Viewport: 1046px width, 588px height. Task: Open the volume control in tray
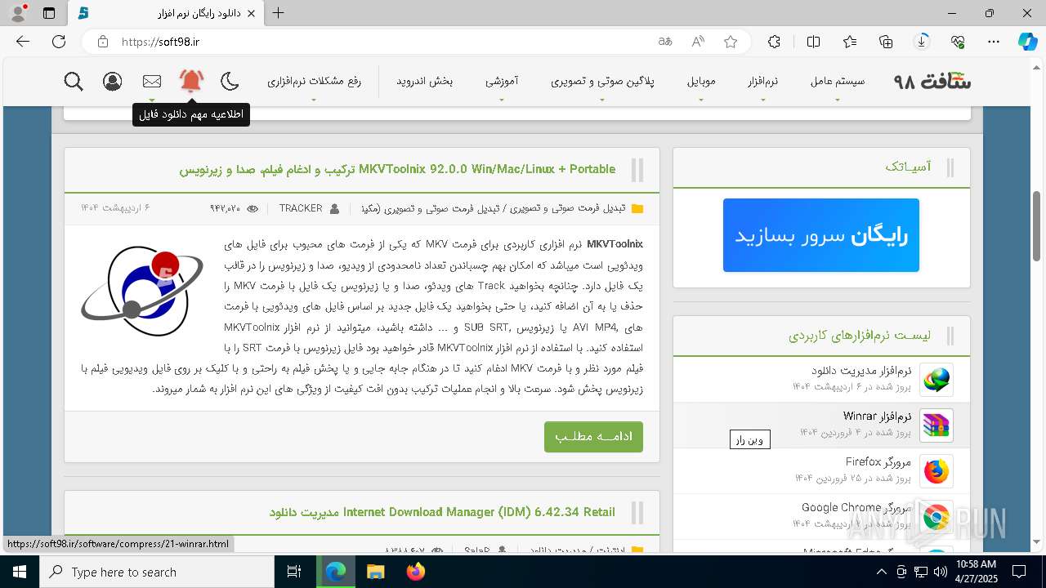[940, 572]
